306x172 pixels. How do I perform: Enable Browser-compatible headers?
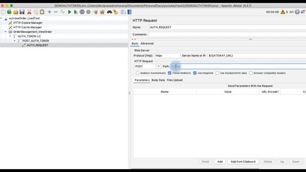pos(251,73)
